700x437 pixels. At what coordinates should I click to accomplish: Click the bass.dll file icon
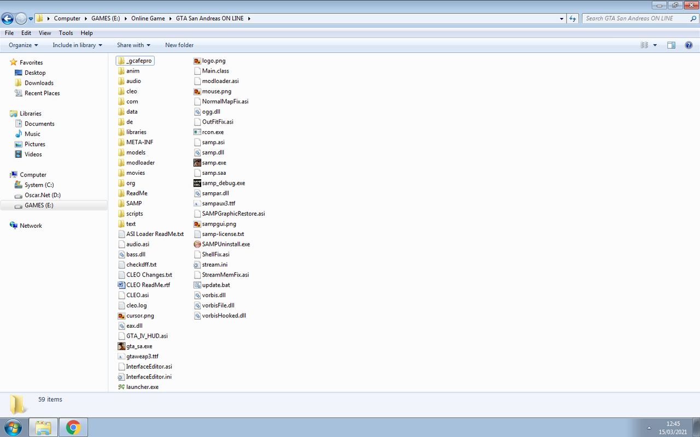point(121,255)
